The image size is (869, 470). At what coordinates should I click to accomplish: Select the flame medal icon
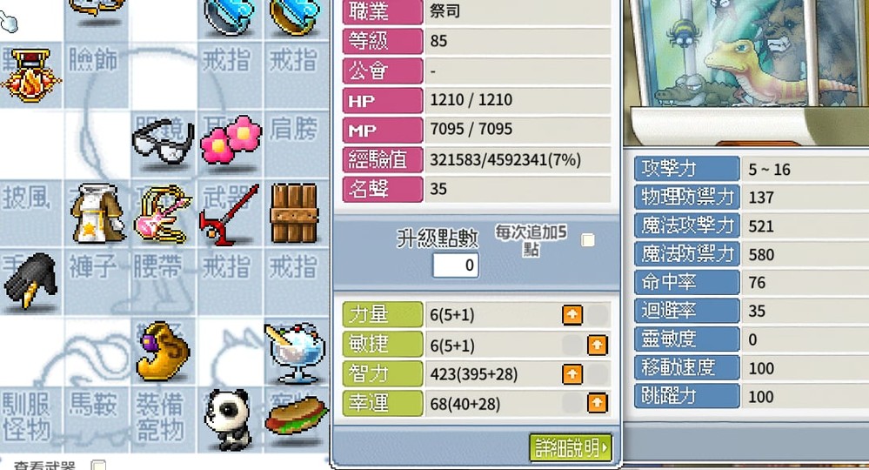(x=30, y=76)
